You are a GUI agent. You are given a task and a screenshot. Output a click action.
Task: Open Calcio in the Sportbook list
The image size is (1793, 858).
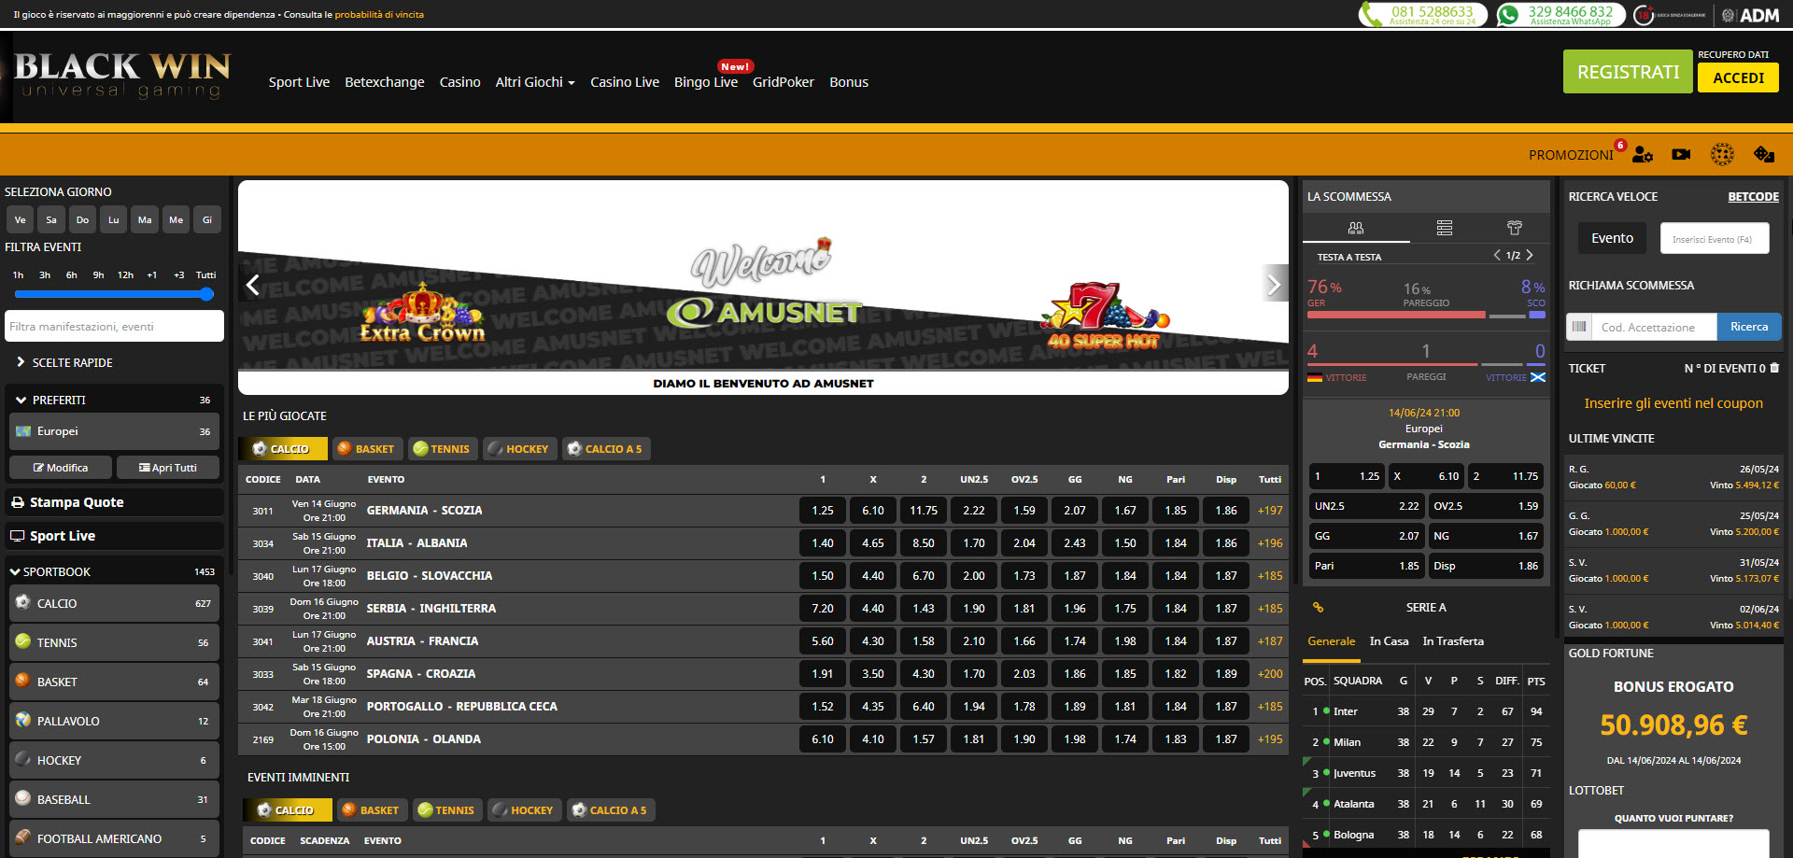click(114, 603)
